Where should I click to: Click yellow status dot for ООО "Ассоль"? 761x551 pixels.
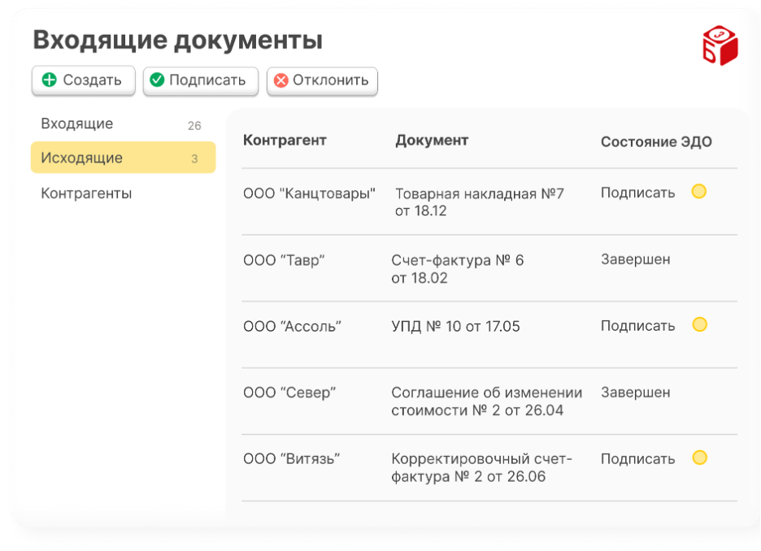click(699, 324)
